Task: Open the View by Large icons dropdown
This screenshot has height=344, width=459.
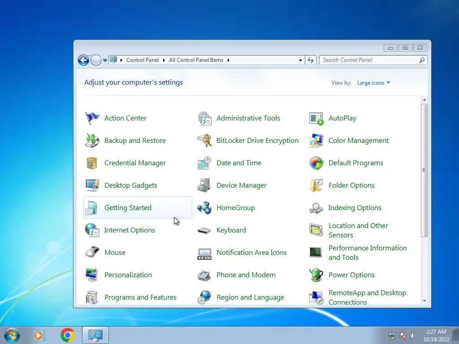Action: click(373, 83)
